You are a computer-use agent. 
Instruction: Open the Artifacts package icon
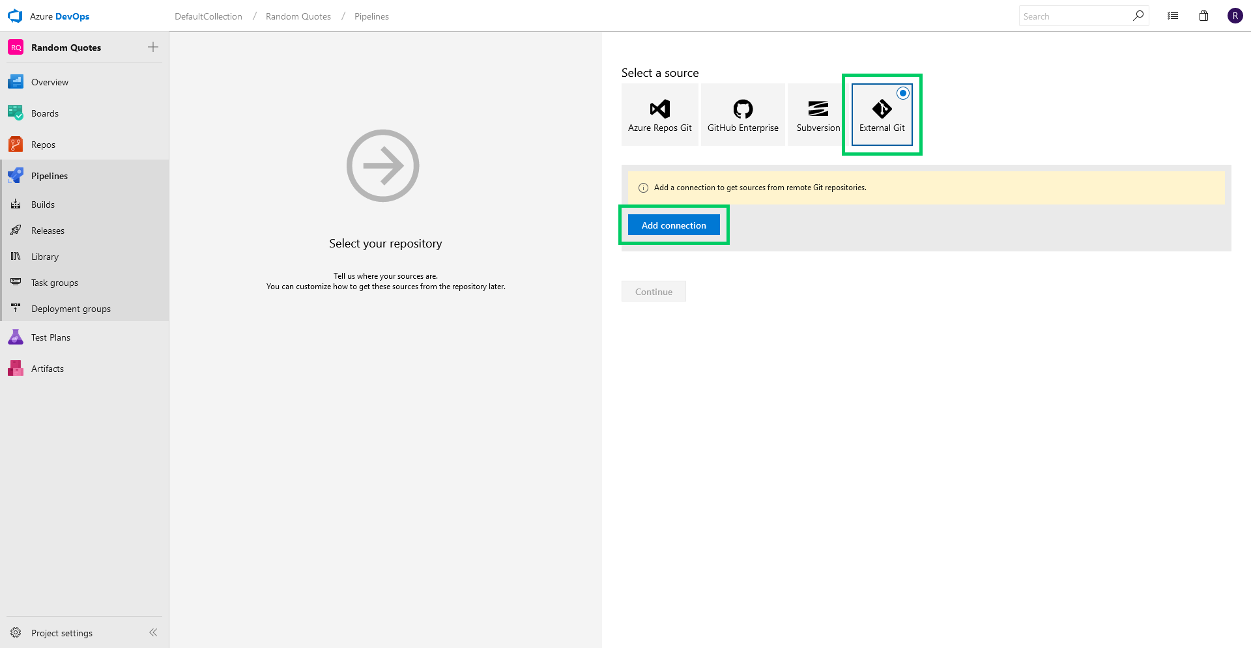click(x=16, y=369)
